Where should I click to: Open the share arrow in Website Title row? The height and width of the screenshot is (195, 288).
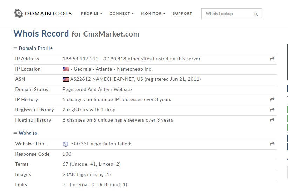[x=272, y=144]
